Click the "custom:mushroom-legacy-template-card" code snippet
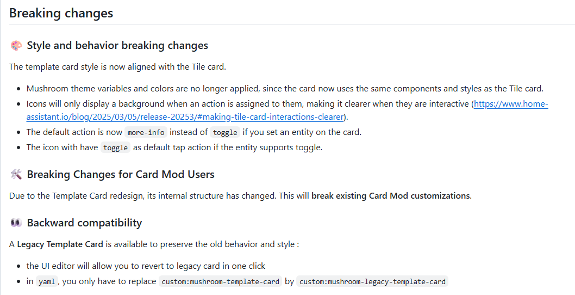575x295 pixels. pyautogui.click(x=372, y=282)
